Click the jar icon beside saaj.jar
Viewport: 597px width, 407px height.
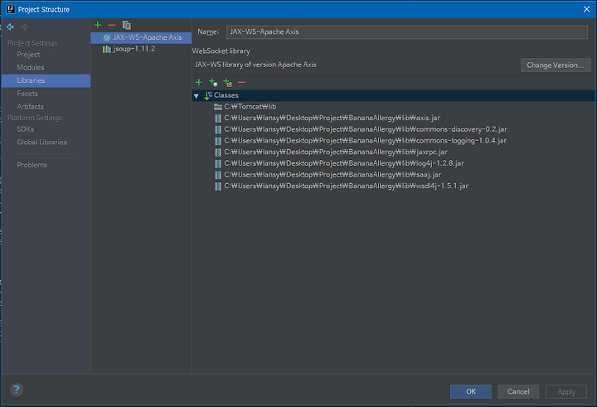218,175
